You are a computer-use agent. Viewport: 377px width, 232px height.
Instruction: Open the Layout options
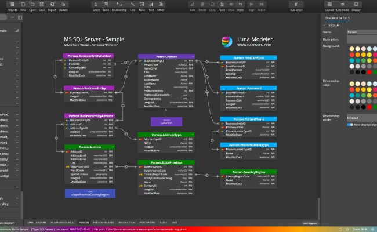point(329,6)
